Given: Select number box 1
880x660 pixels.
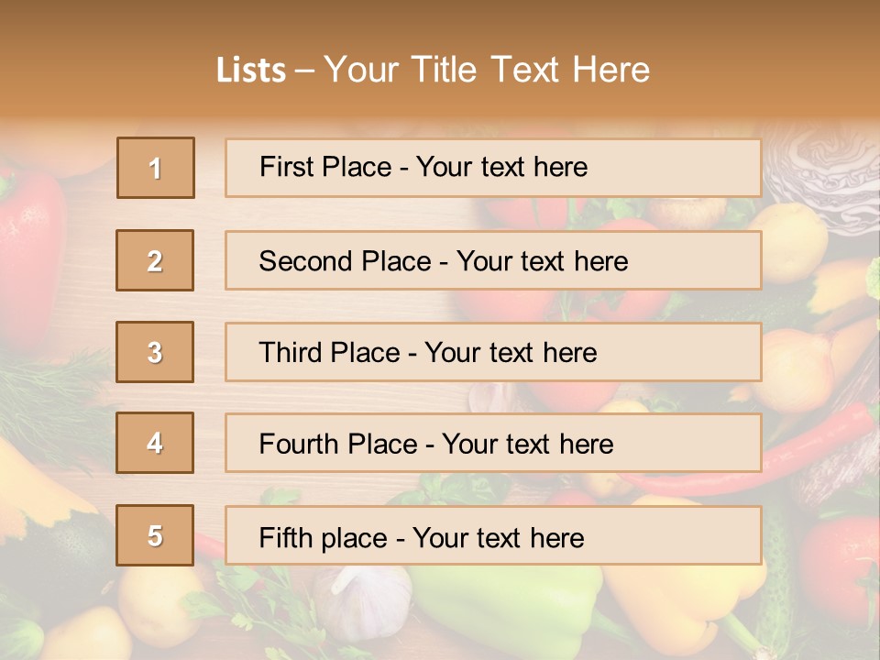Looking at the screenshot, I should tap(155, 168).
